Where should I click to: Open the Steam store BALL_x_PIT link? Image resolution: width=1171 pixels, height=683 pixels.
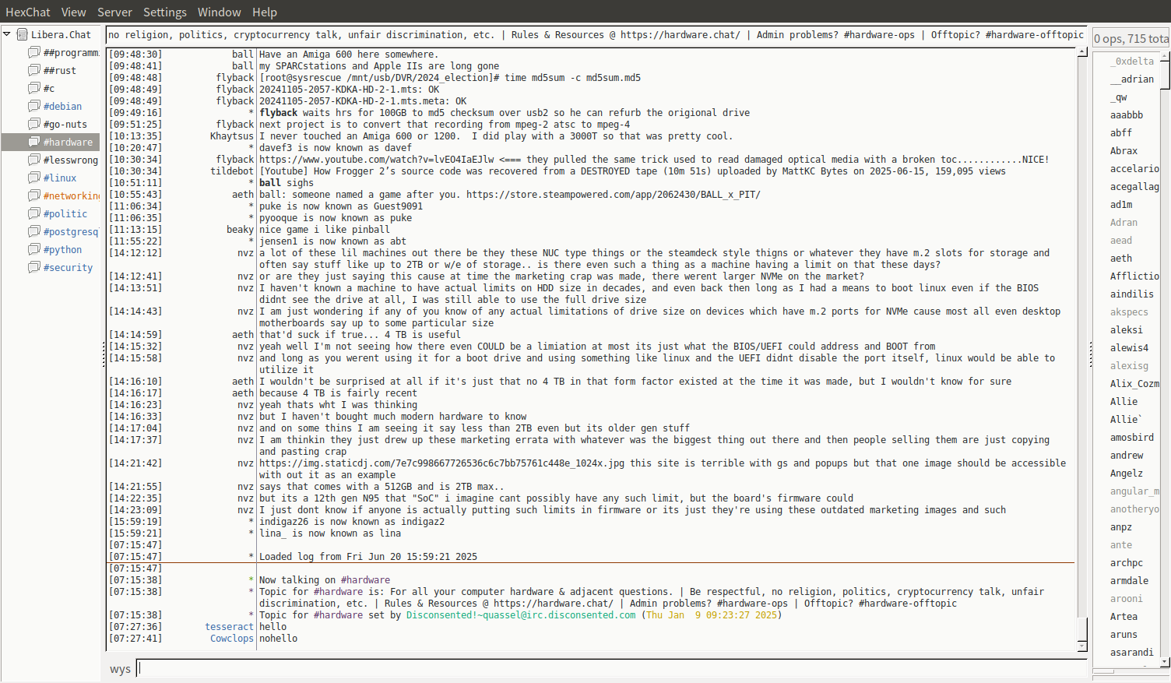613,195
